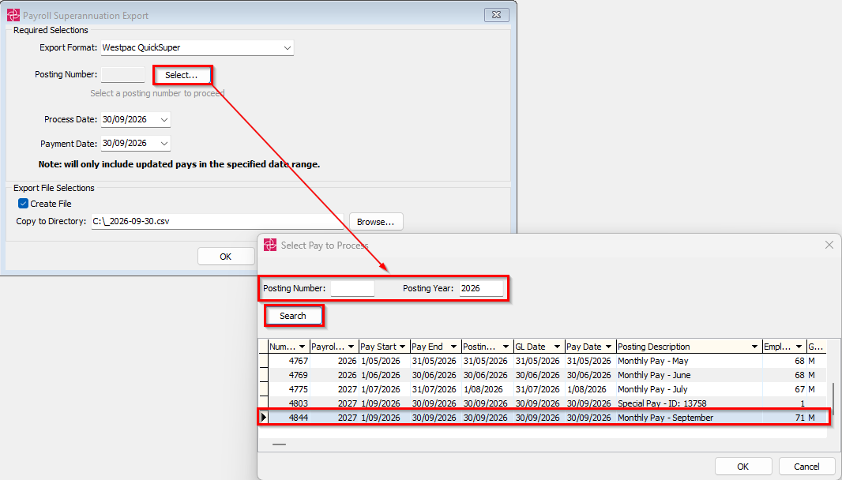
Task: Open the Posting Description column filter arrow
Action: coord(754,347)
